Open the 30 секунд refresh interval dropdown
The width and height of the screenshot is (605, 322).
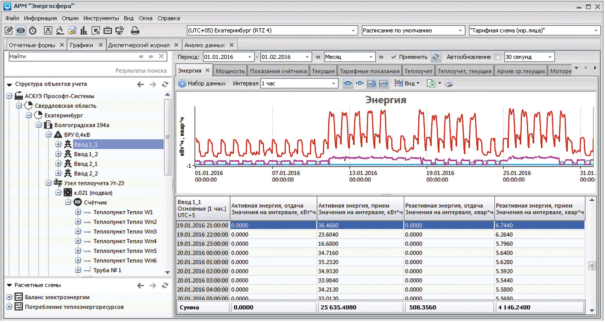click(x=550, y=57)
